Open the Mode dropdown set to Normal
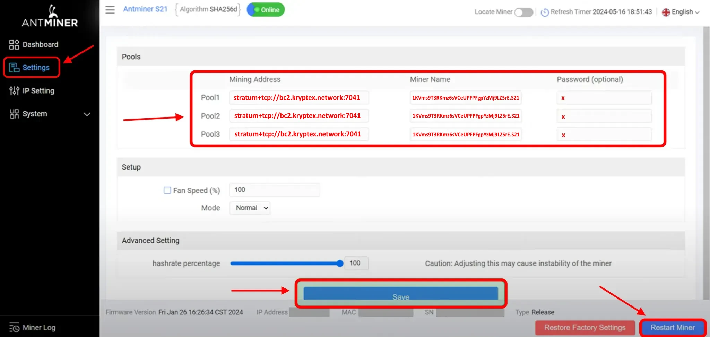The height and width of the screenshot is (337, 710). [x=250, y=208]
